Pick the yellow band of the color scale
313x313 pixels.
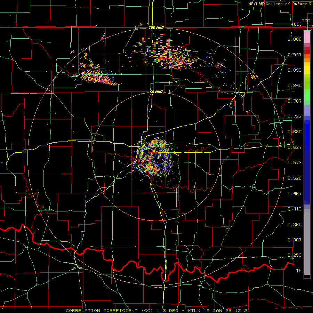(307, 68)
